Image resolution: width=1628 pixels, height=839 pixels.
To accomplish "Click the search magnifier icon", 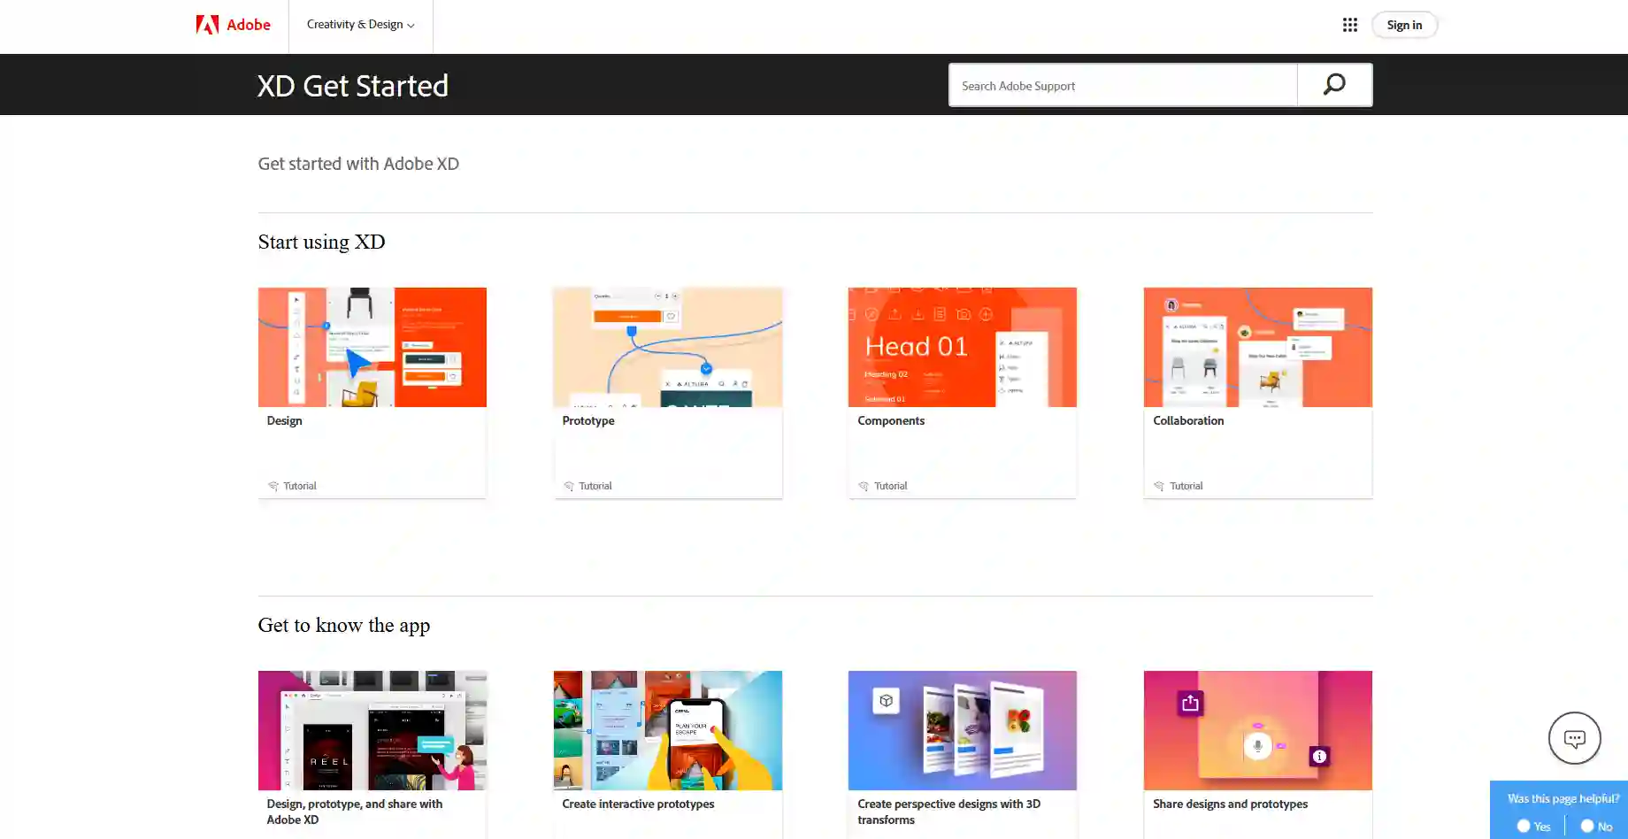I will [x=1334, y=85].
